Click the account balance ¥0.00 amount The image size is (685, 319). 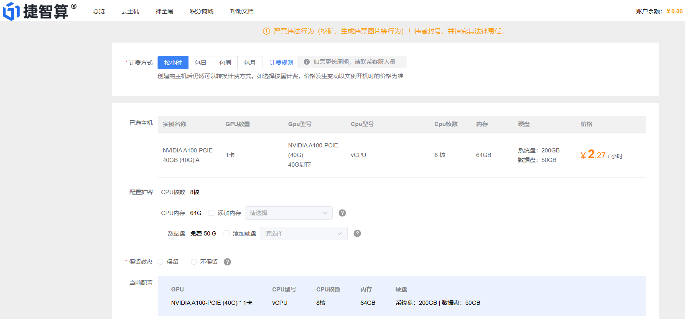tap(674, 11)
